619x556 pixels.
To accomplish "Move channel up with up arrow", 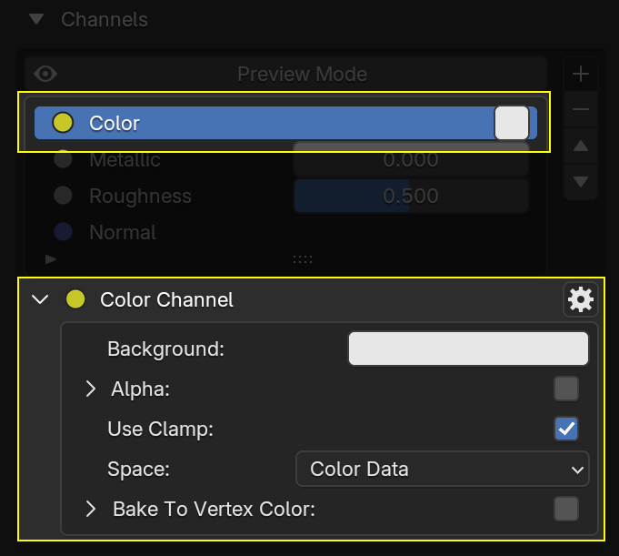I will click(x=581, y=146).
